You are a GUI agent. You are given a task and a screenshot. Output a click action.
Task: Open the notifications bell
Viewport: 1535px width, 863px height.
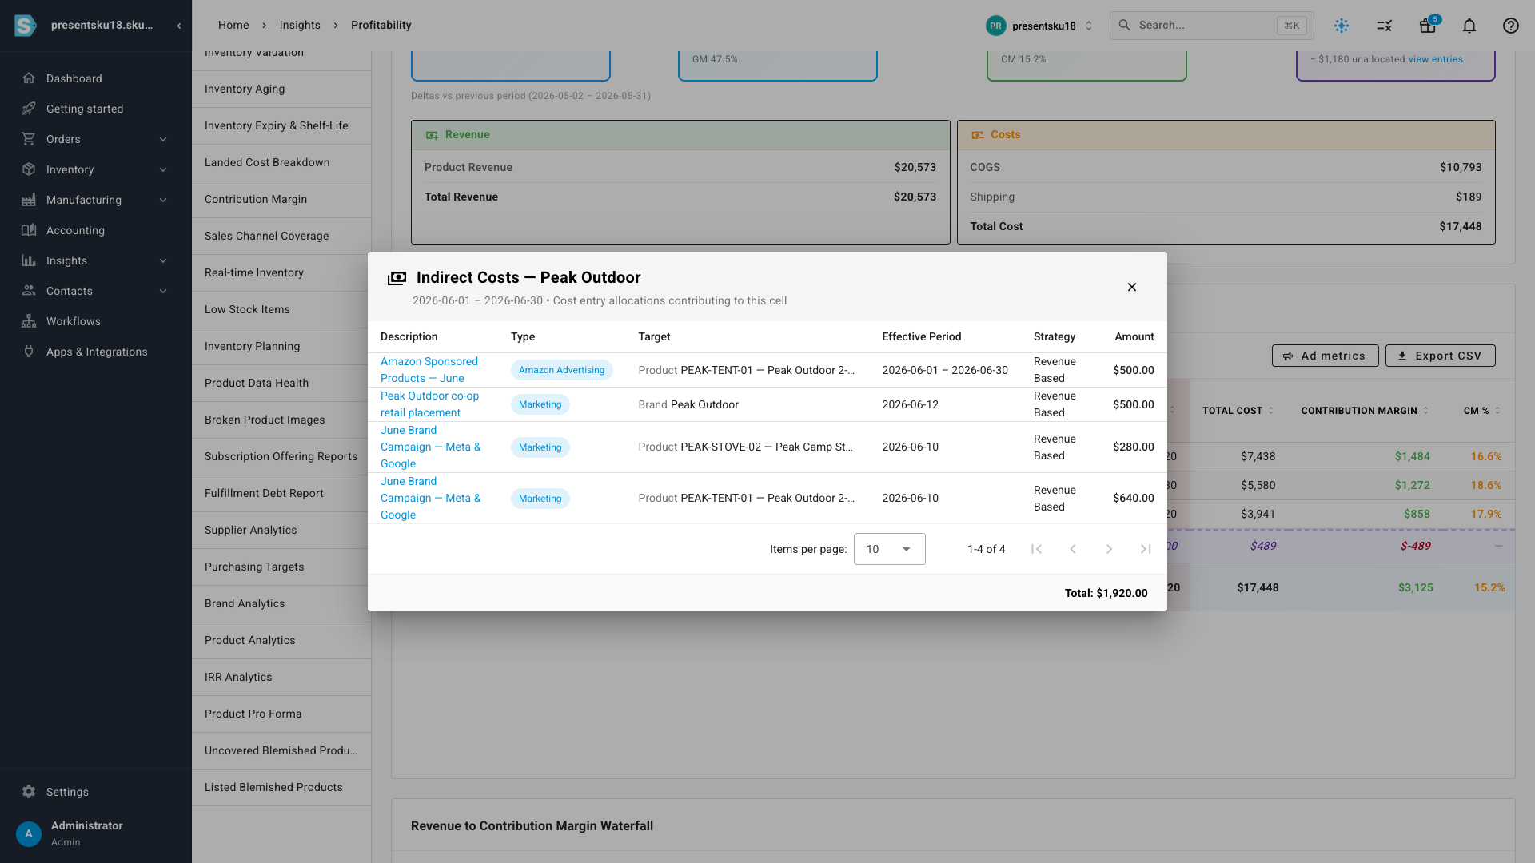[1469, 26]
